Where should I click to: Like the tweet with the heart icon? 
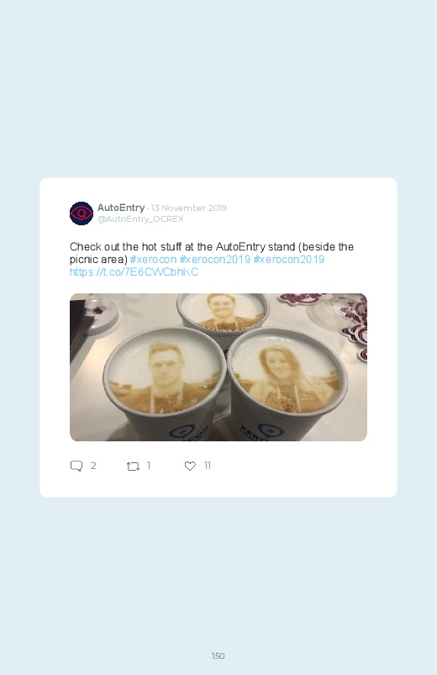[x=190, y=466]
